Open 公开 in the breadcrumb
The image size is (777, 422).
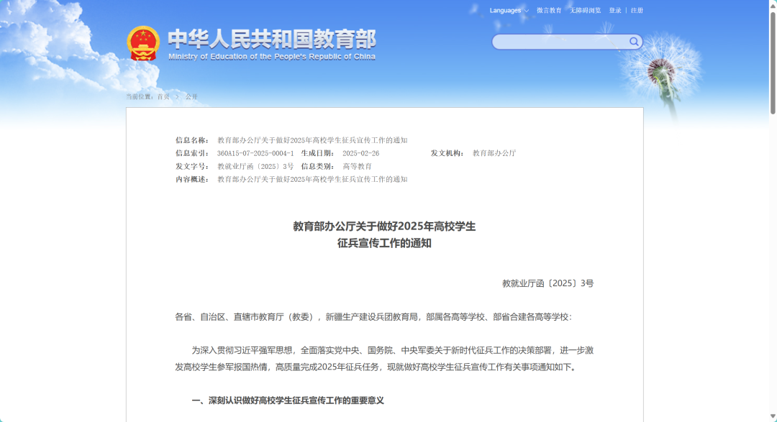coord(191,96)
